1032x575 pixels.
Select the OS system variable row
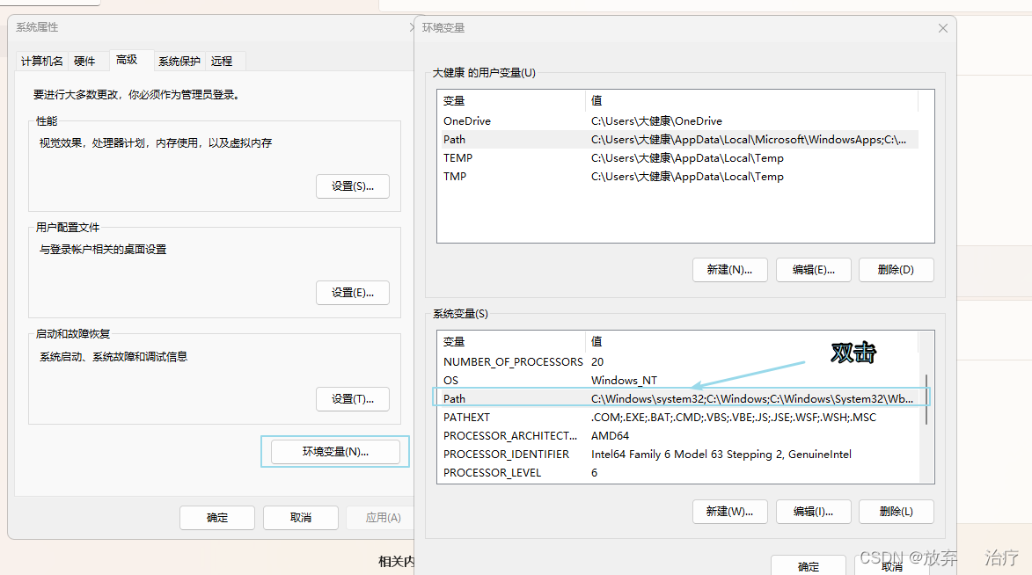[x=677, y=381]
